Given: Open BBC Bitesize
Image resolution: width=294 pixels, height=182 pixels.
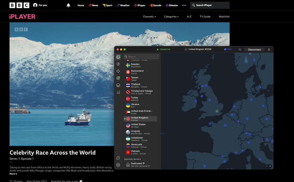Looking at the screenshot, I should (172, 5).
